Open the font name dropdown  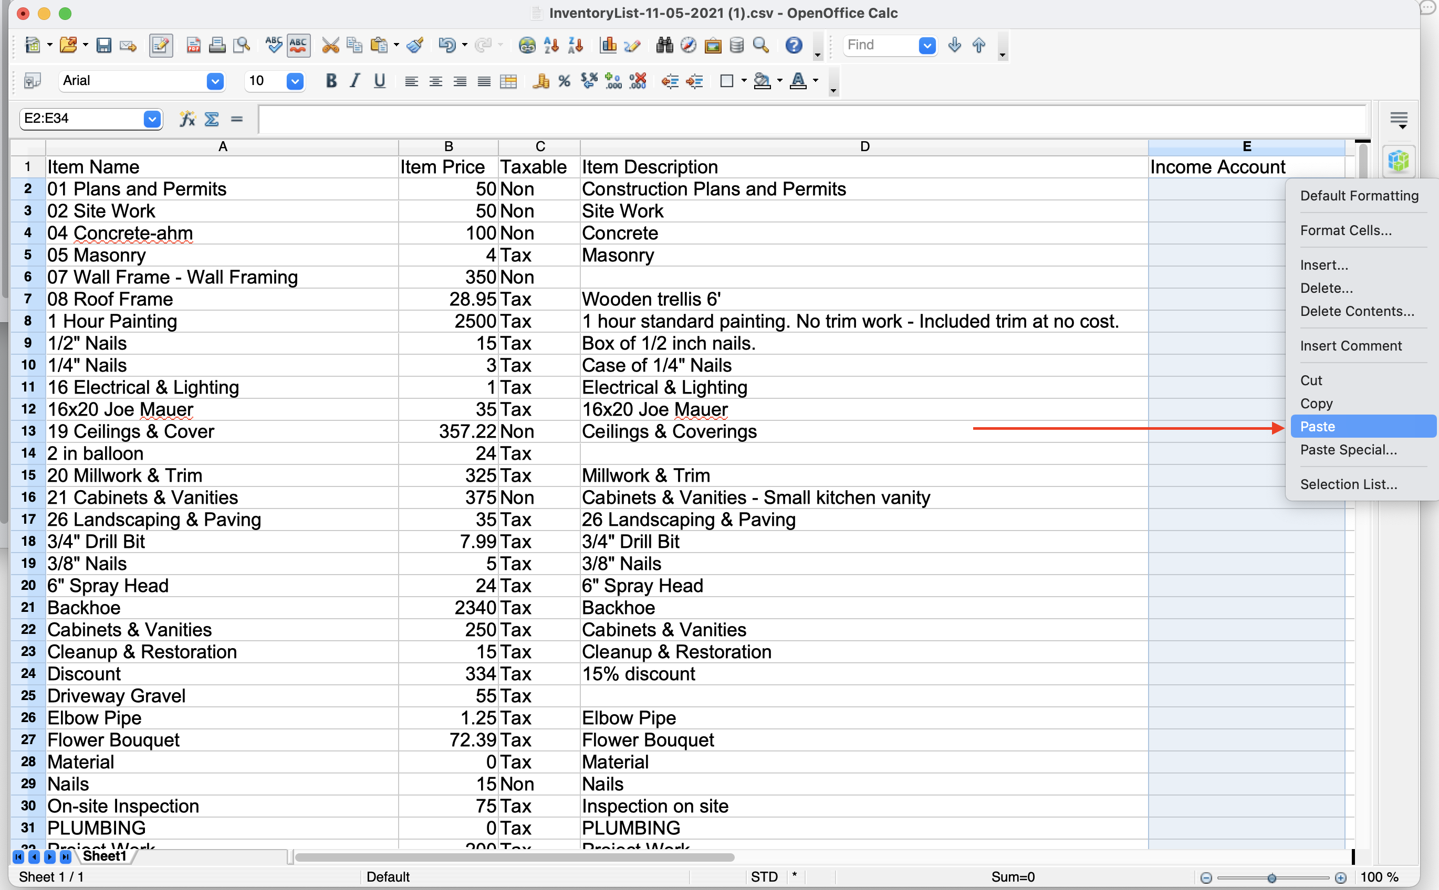215,81
